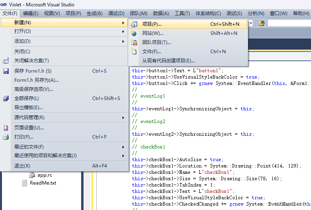Click code line 'checkBox1->TabIndex = 1'

173,185
